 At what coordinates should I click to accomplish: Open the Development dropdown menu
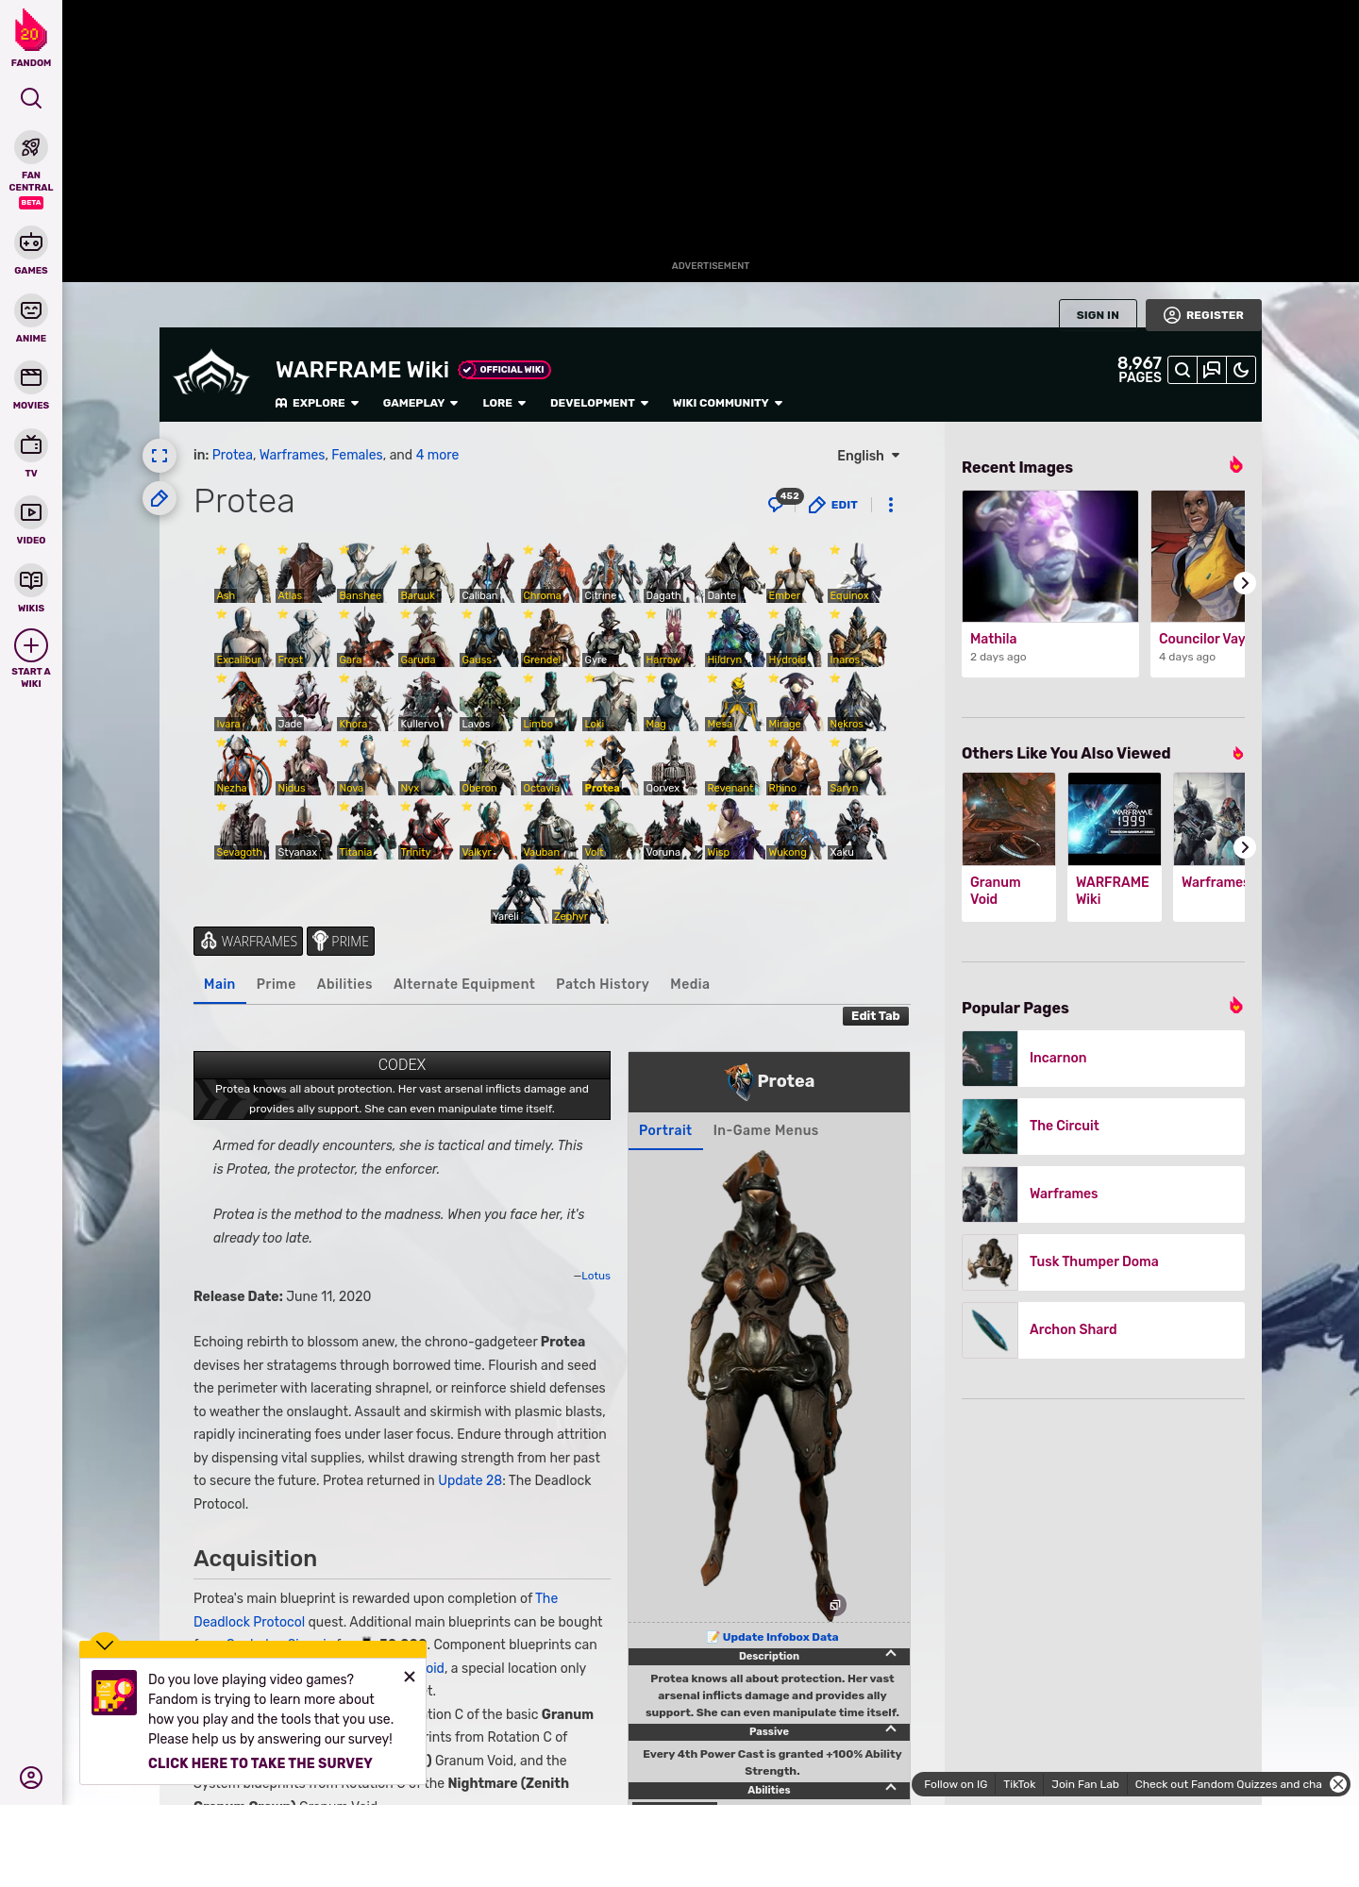(x=599, y=403)
